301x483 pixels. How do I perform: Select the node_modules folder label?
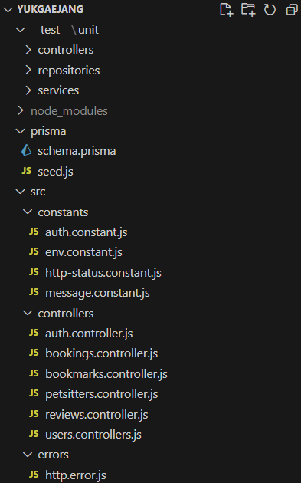69,111
